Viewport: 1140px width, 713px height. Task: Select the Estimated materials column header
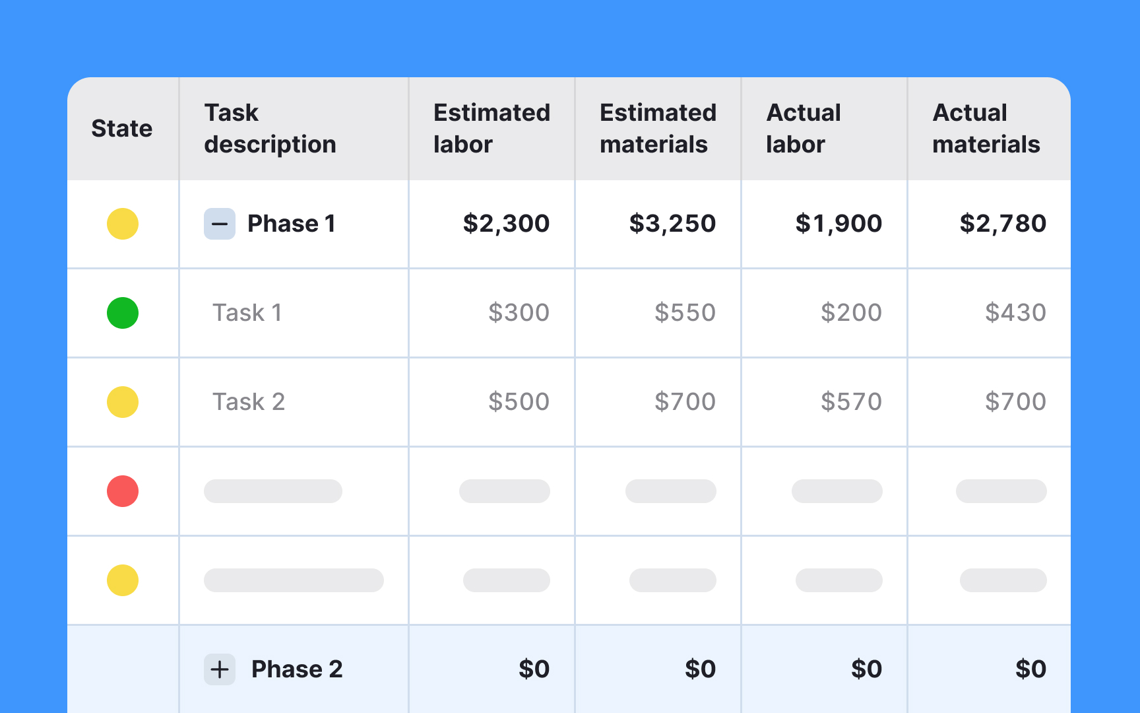pyautogui.click(x=658, y=129)
